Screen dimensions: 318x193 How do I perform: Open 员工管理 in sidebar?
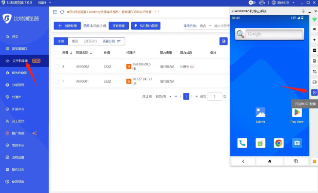15,121
